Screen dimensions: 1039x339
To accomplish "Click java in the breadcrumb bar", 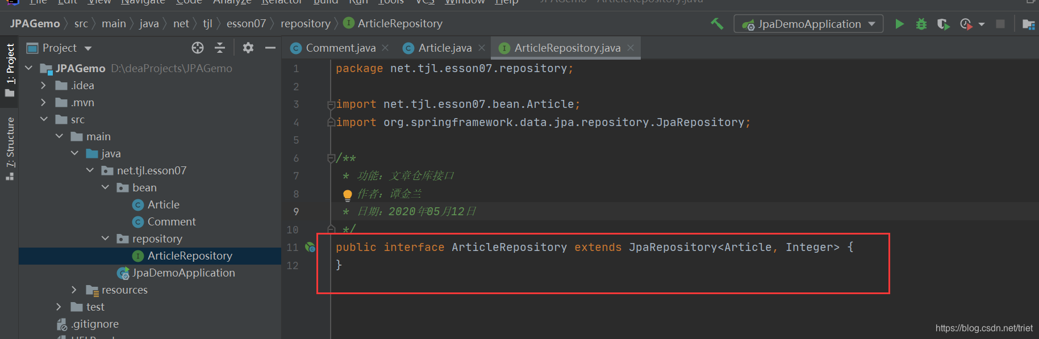I will [x=149, y=23].
